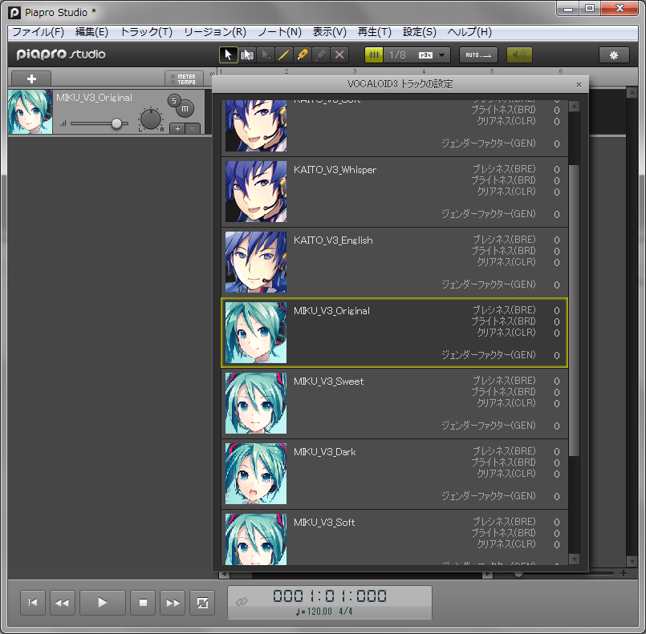Viewport: 646px width, 634px height.
Task: Click the KAITO_V3_English portrait thumbnail
Action: pos(256,262)
